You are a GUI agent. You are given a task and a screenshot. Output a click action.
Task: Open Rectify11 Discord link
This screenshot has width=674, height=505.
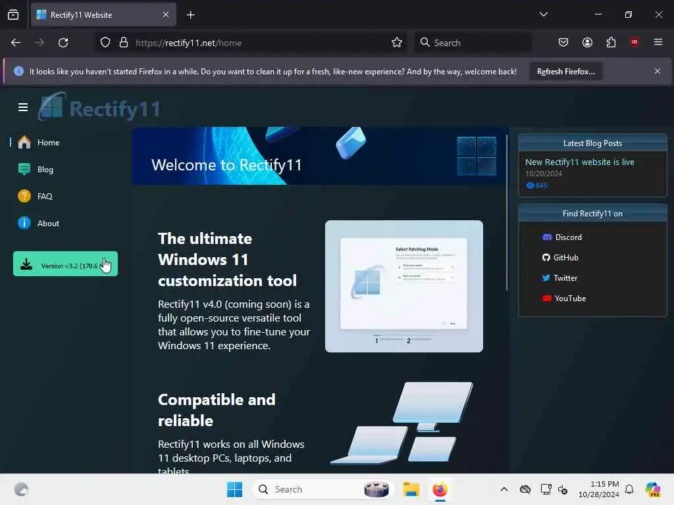pos(562,237)
